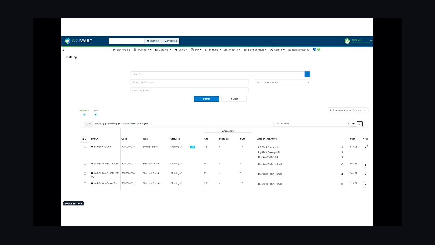Click the Clear filter button
Image resolution: width=435 pixels, height=245 pixels.
(234, 99)
